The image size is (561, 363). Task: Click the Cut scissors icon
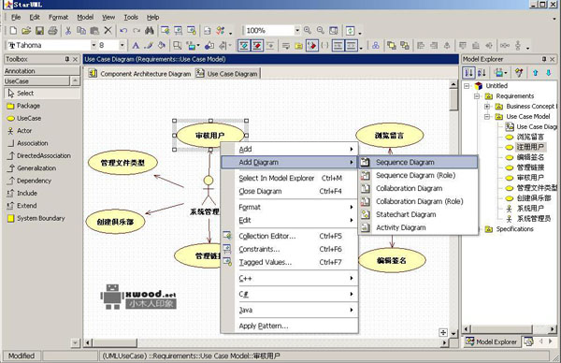(68, 31)
